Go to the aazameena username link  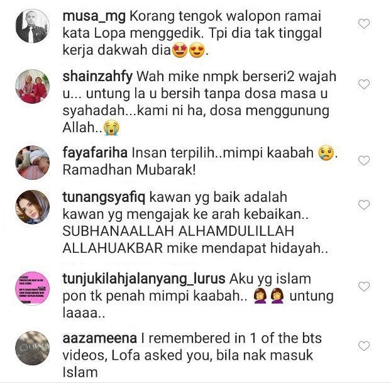[100, 338]
